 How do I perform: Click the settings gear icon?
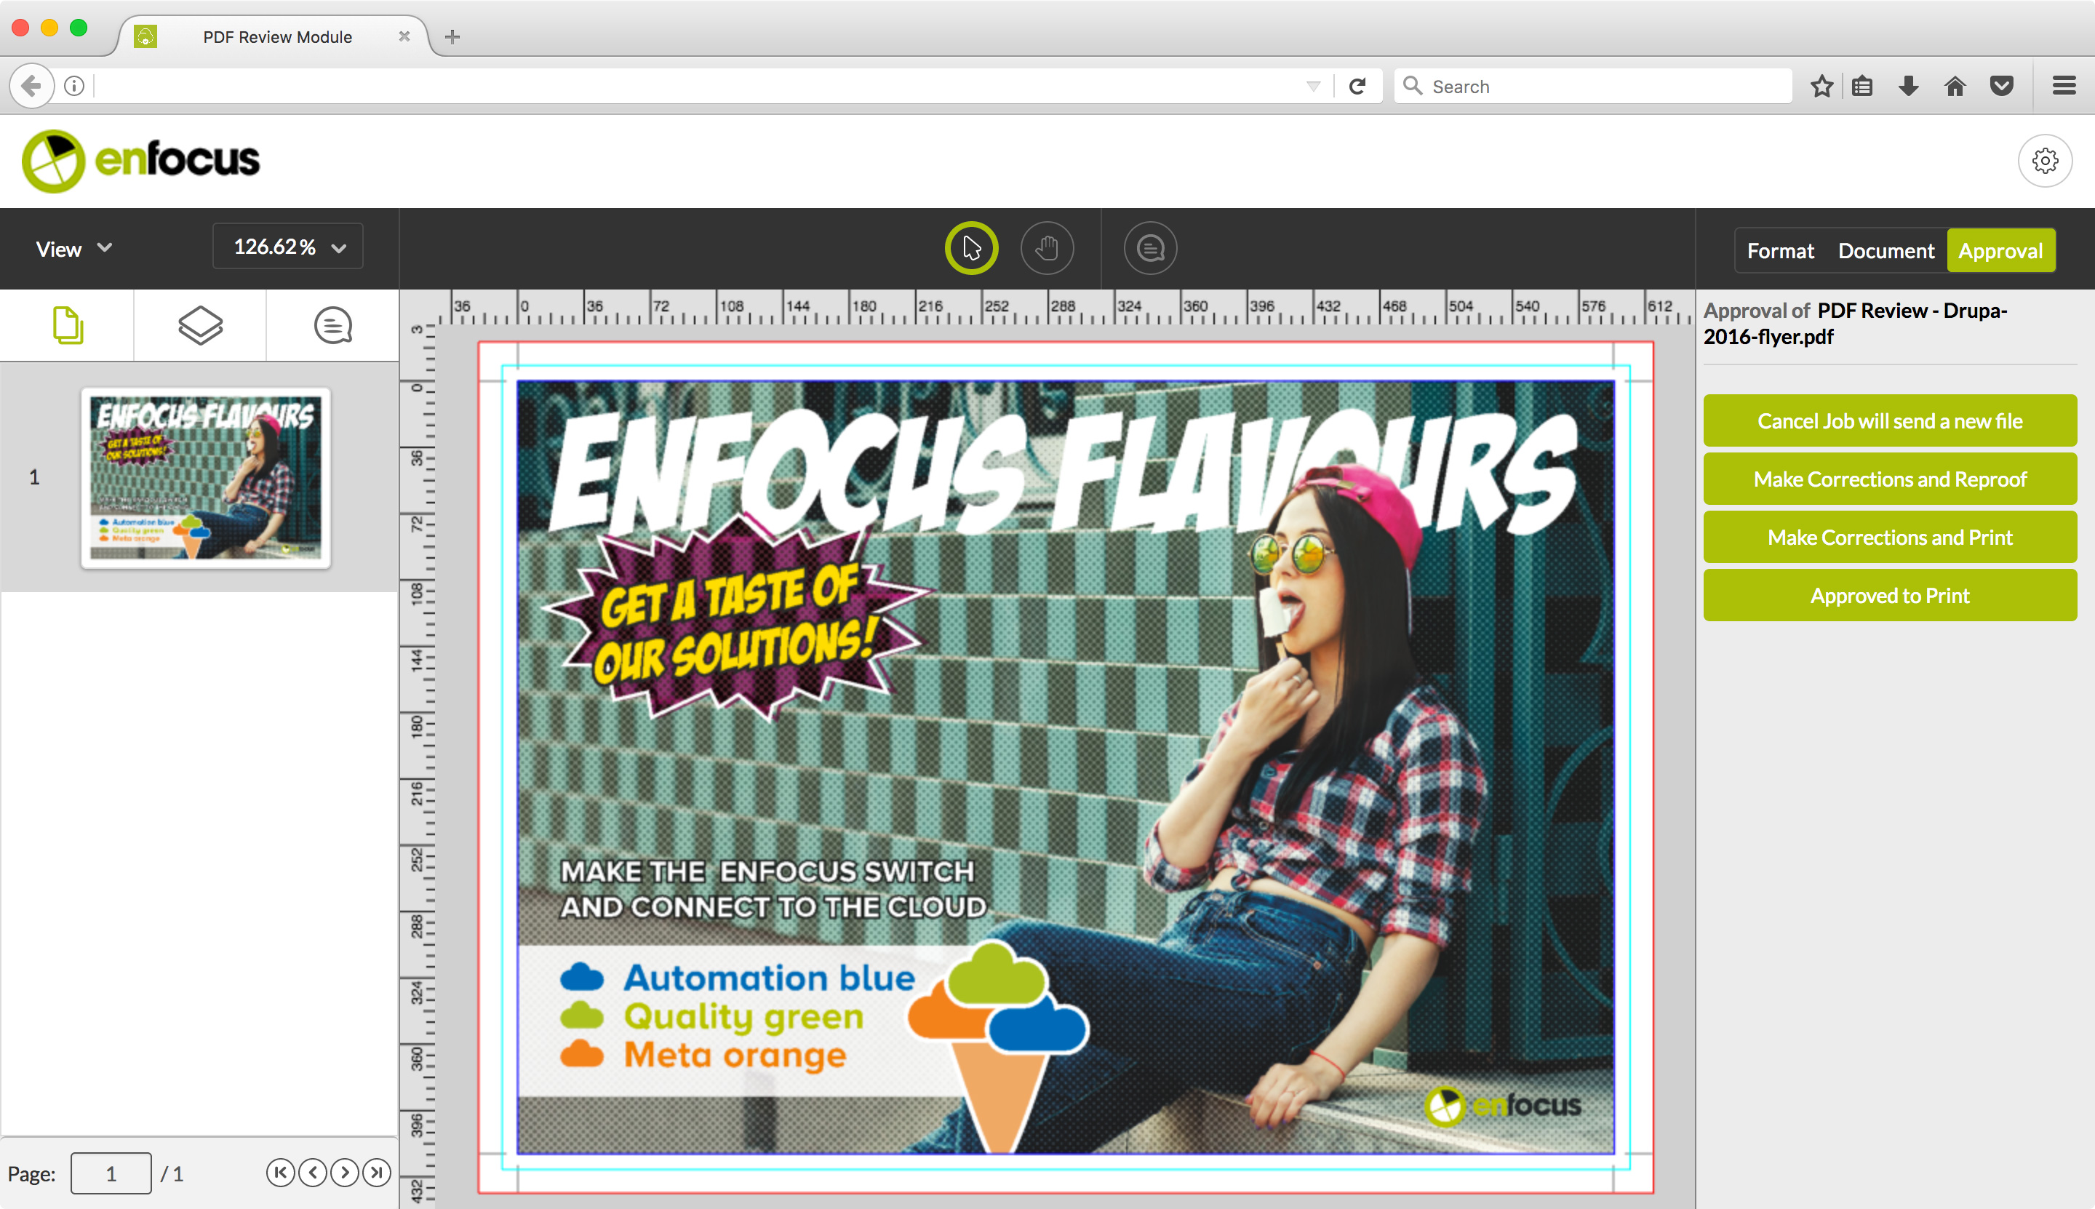(x=2046, y=161)
